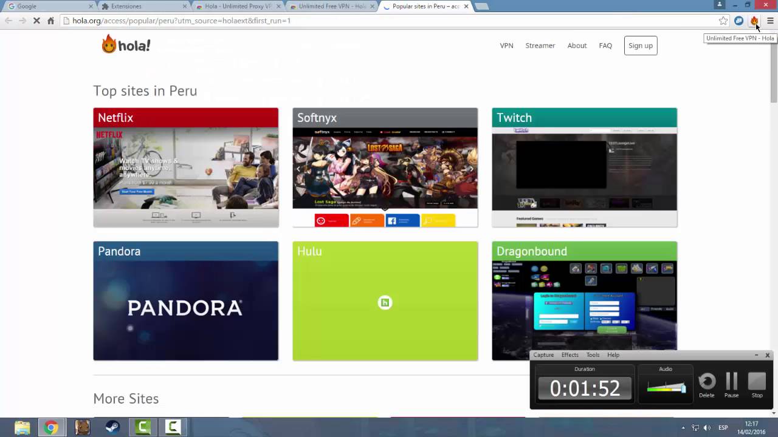Stop loading the page
This screenshot has height=437, width=778.
point(36,21)
